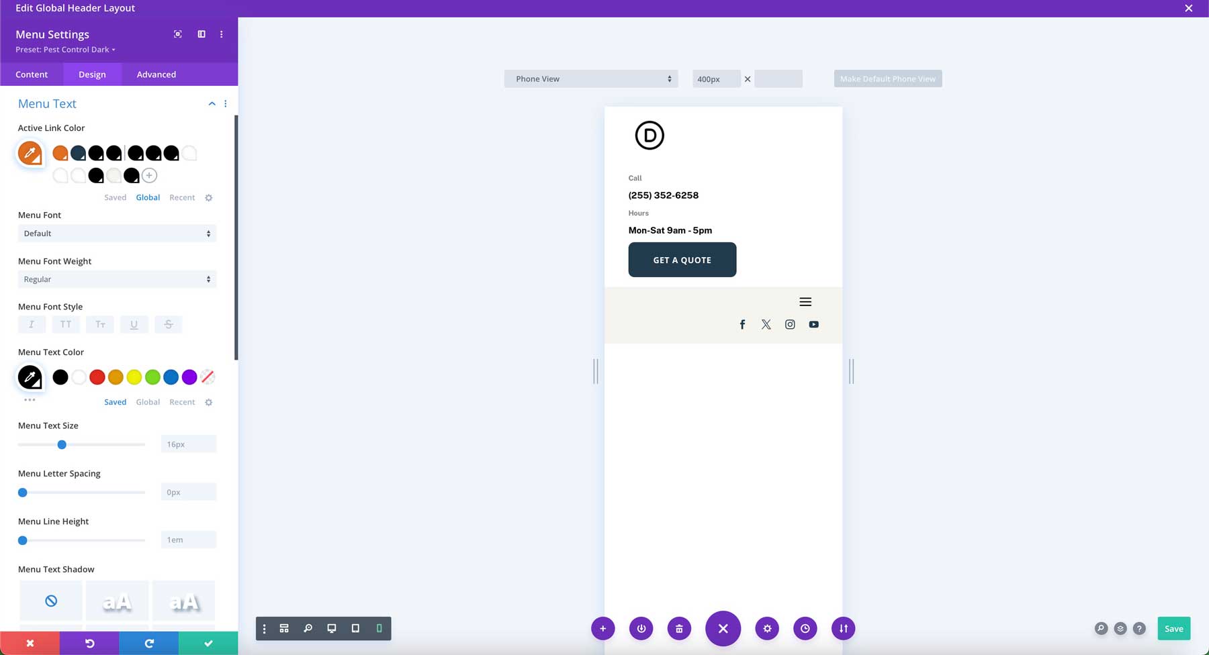
Task: Open the help panel question mark
Action: (x=1139, y=628)
